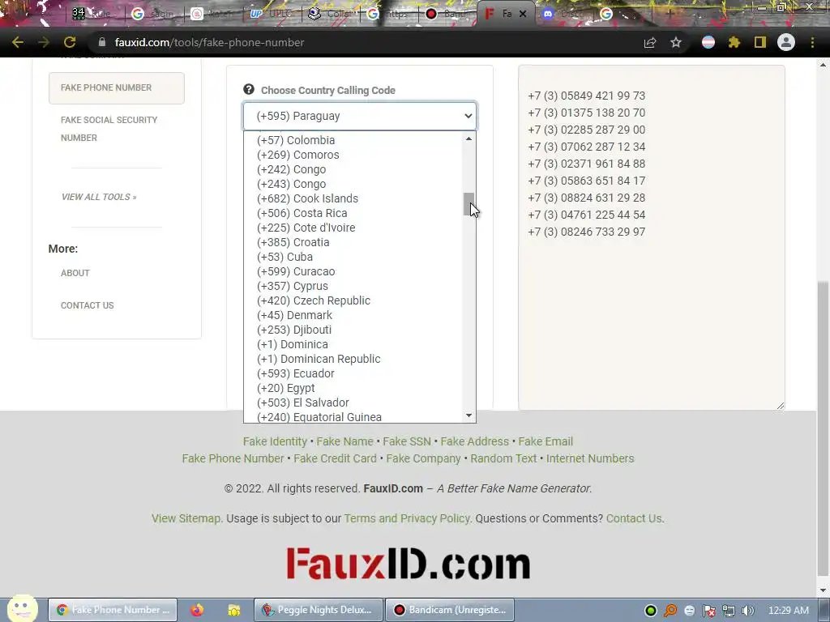
Task: Click the orange magnifier tray icon
Action: click(670, 611)
